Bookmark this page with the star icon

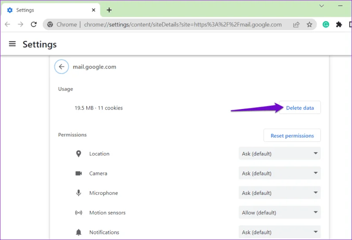[x=309, y=24]
